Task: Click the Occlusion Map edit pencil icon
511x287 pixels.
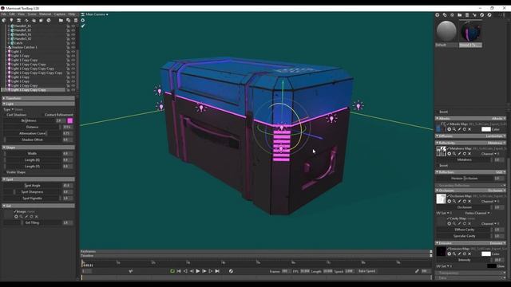Action: tap(460, 201)
